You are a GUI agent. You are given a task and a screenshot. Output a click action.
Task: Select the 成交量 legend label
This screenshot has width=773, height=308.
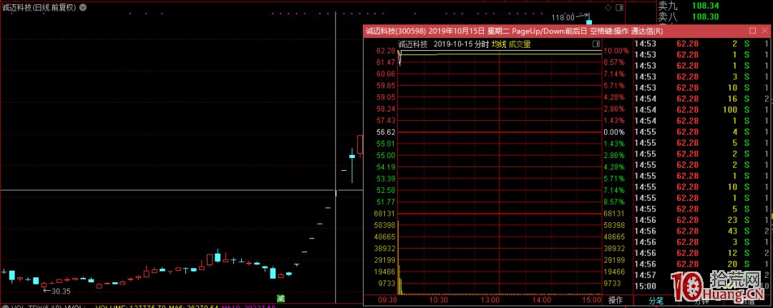pyautogui.click(x=520, y=44)
